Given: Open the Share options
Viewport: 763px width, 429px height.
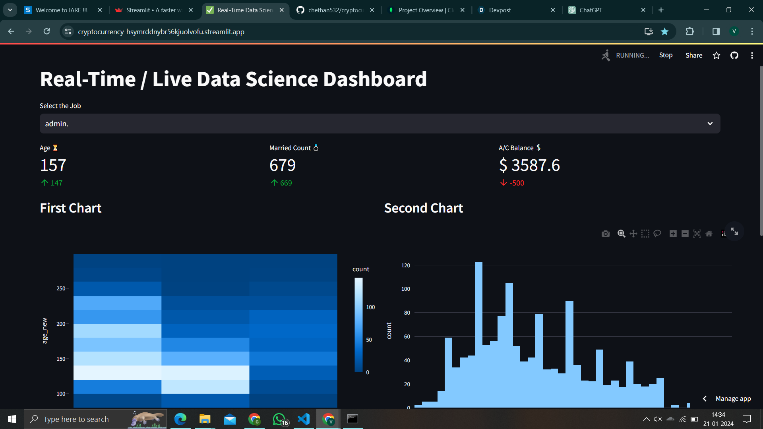Looking at the screenshot, I should click(x=693, y=55).
